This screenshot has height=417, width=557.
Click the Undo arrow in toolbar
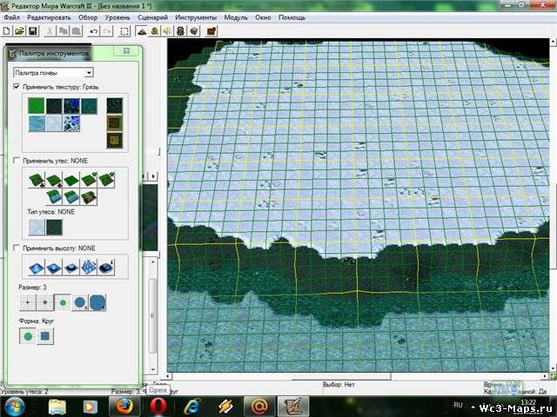coord(93,31)
